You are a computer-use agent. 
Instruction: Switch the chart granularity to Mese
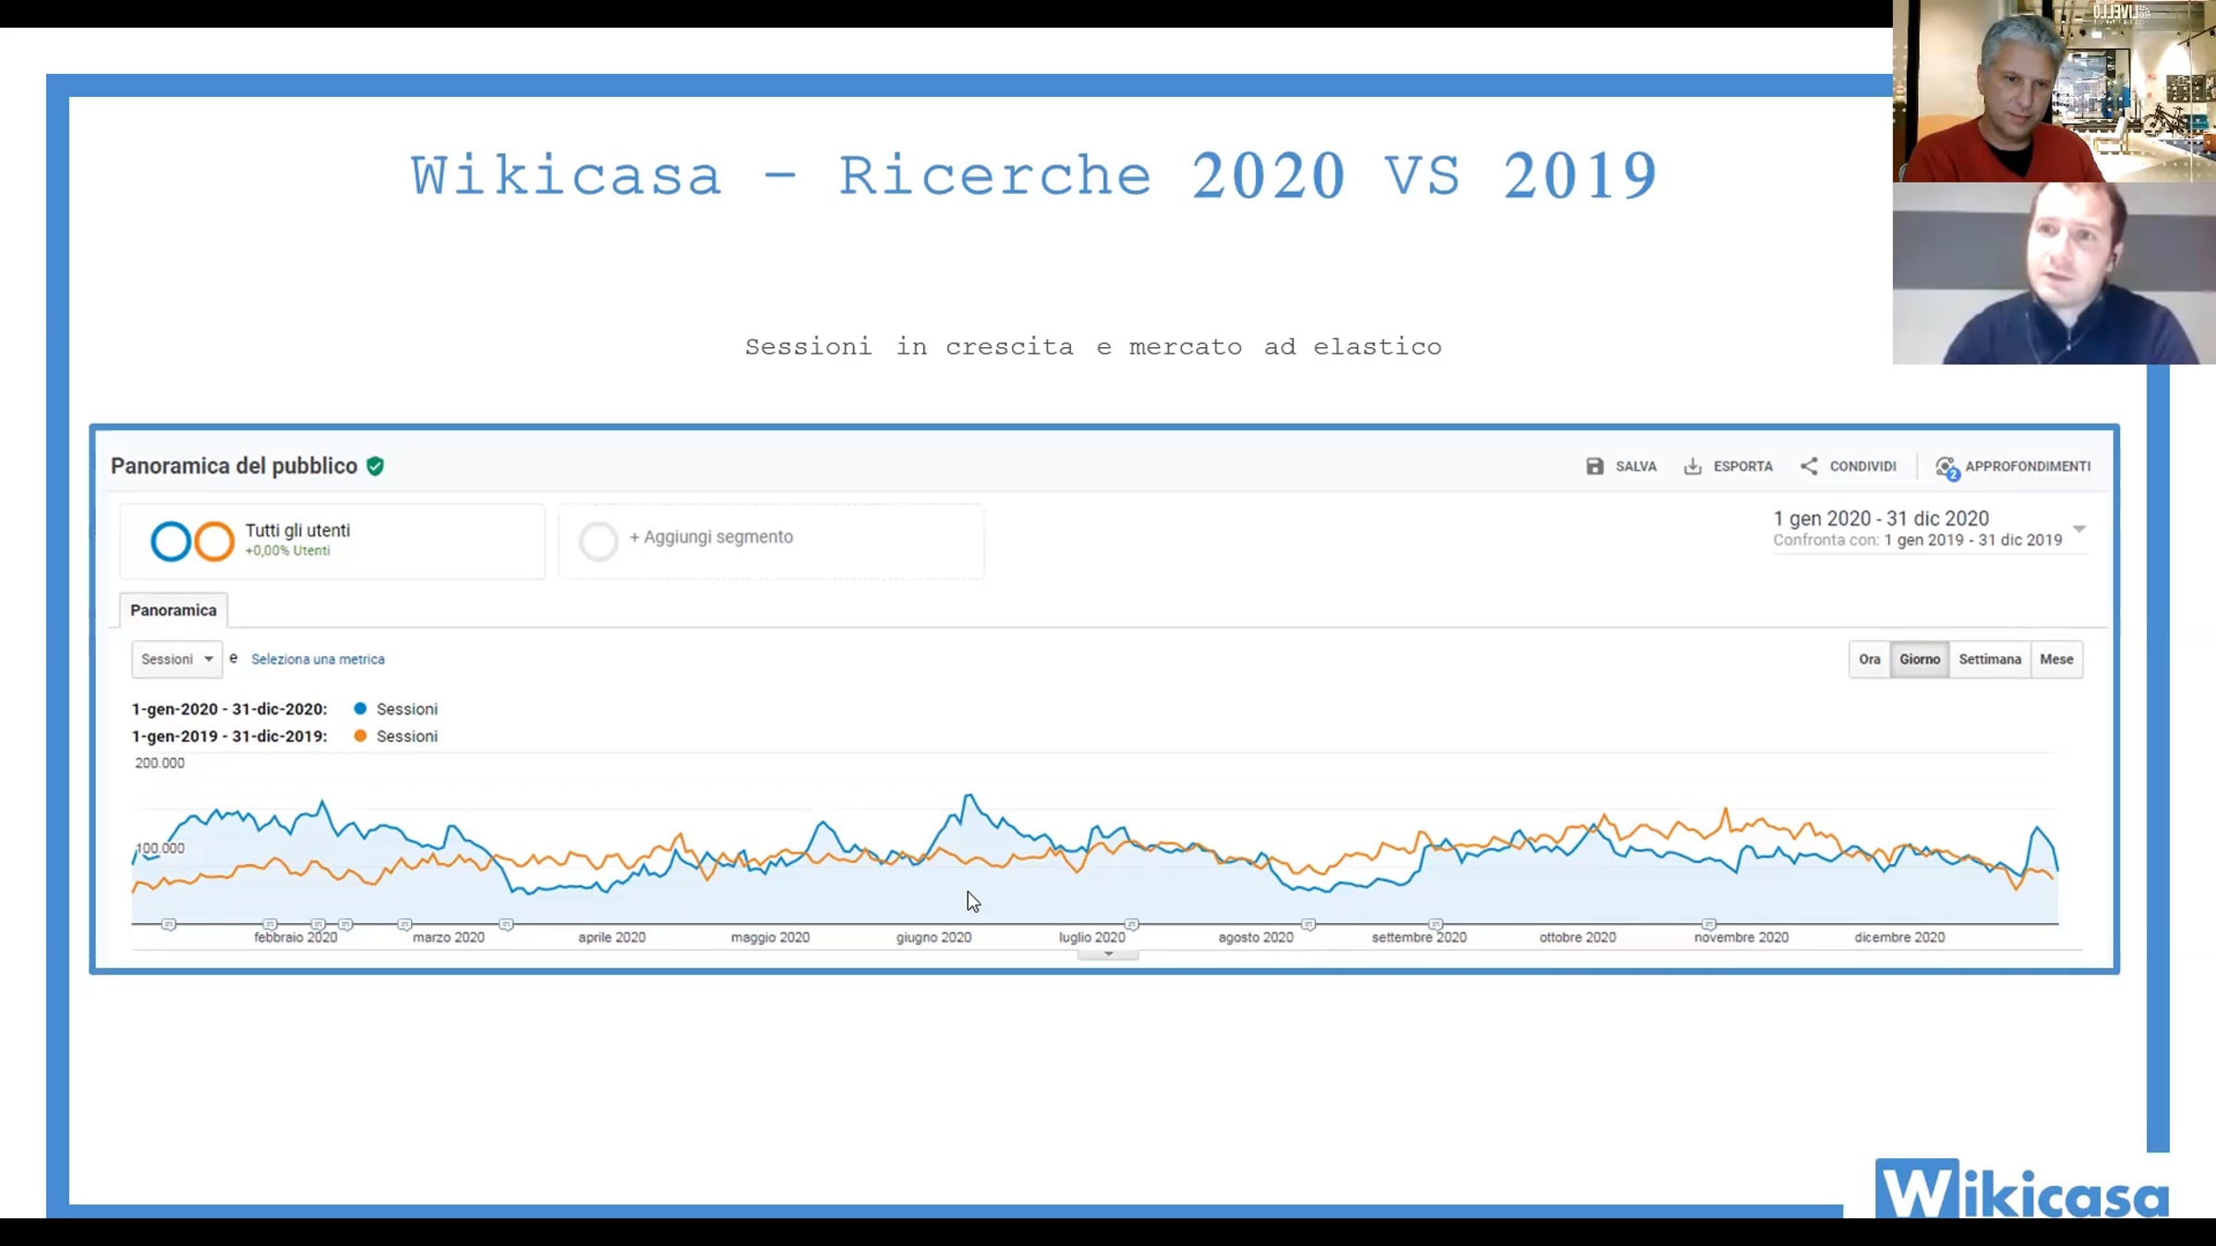point(2056,659)
